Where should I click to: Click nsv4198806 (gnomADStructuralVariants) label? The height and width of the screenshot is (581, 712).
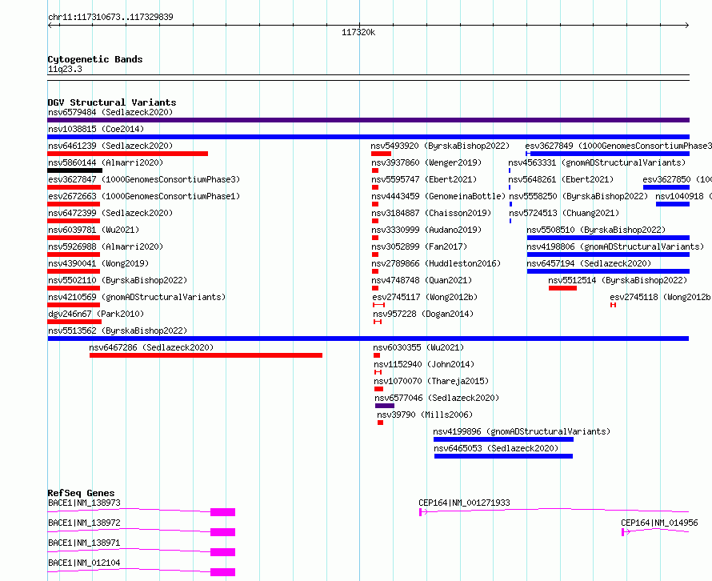tap(615, 246)
